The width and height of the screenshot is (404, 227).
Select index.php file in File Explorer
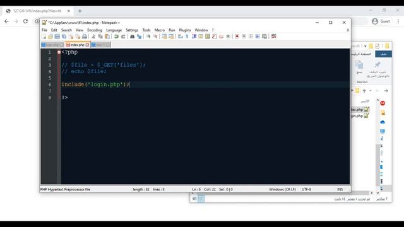point(360,110)
